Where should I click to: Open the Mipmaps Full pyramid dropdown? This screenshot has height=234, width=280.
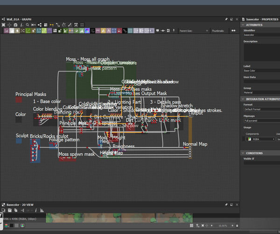[262, 121]
